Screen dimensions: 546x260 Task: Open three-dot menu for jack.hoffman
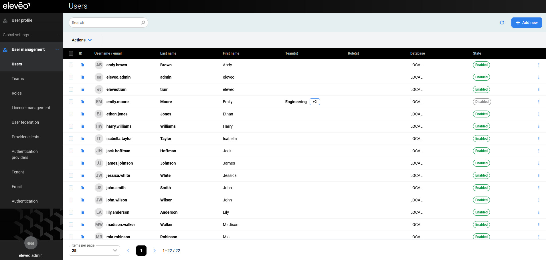[539, 151]
